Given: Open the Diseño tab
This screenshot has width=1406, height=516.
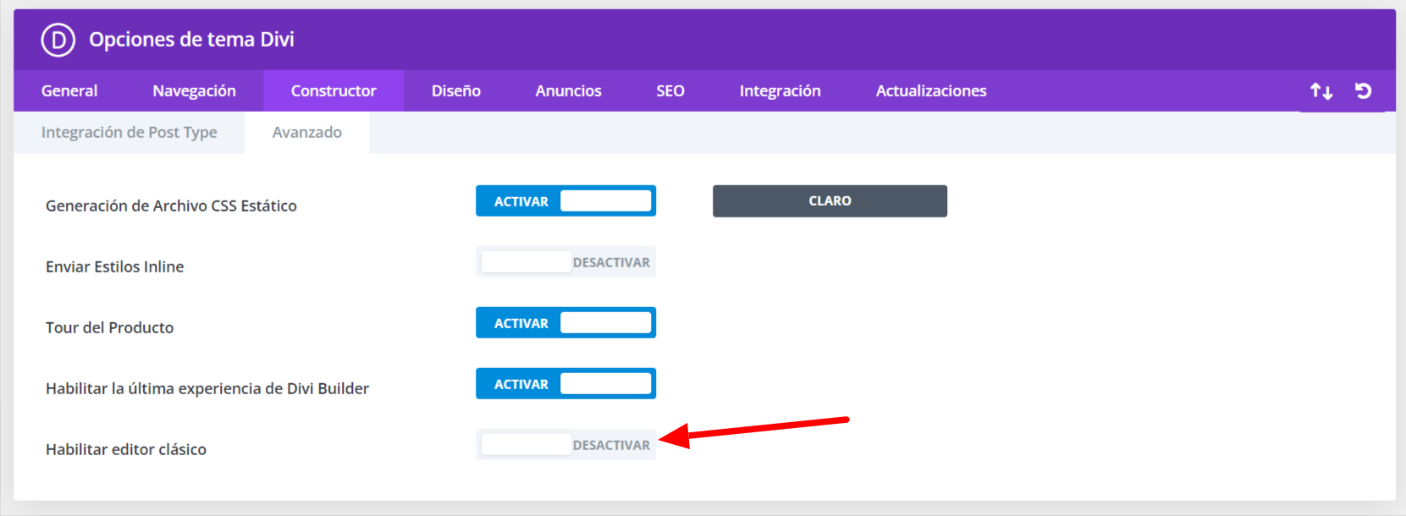Looking at the screenshot, I should click(456, 91).
